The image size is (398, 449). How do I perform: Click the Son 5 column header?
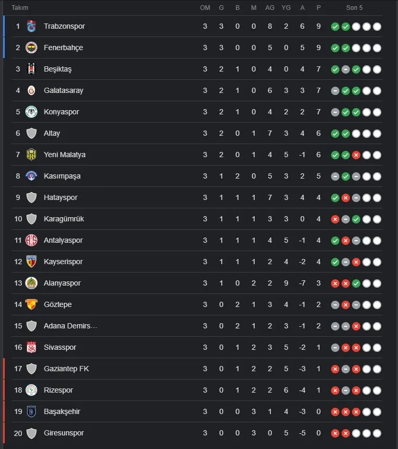tap(354, 8)
